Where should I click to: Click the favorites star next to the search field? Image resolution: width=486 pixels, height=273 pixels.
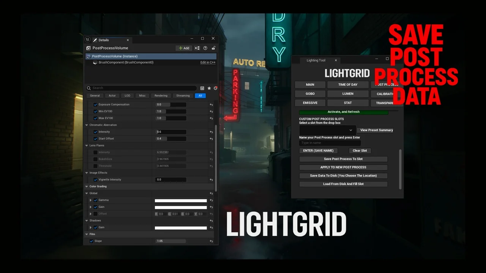pos(209,88)
